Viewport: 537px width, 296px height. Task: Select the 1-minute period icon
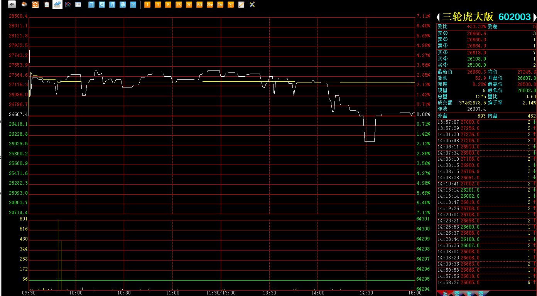[147, 5]
